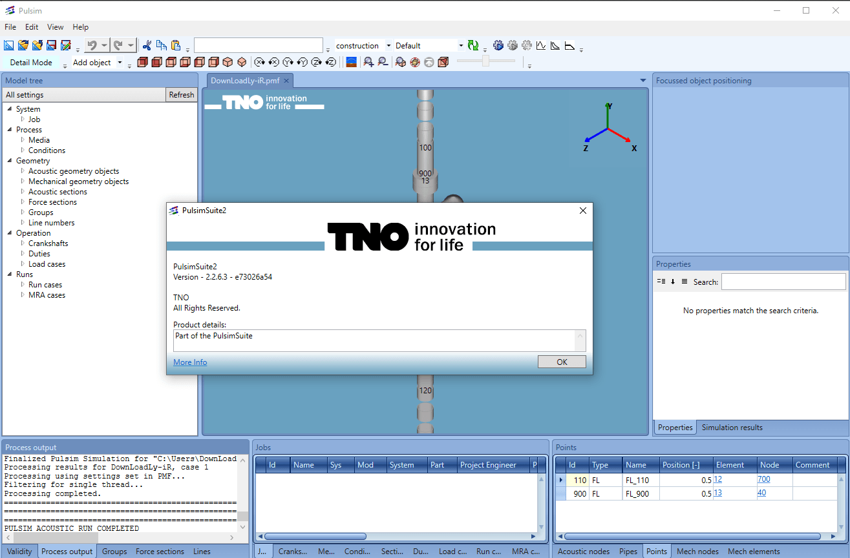Select the Acoustic geometry objects tree item
The image size is (850, 558).
coord(74,171)
